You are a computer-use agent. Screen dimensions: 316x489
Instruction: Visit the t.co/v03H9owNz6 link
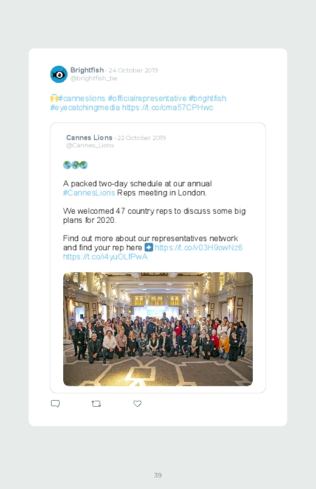[199, 248]
